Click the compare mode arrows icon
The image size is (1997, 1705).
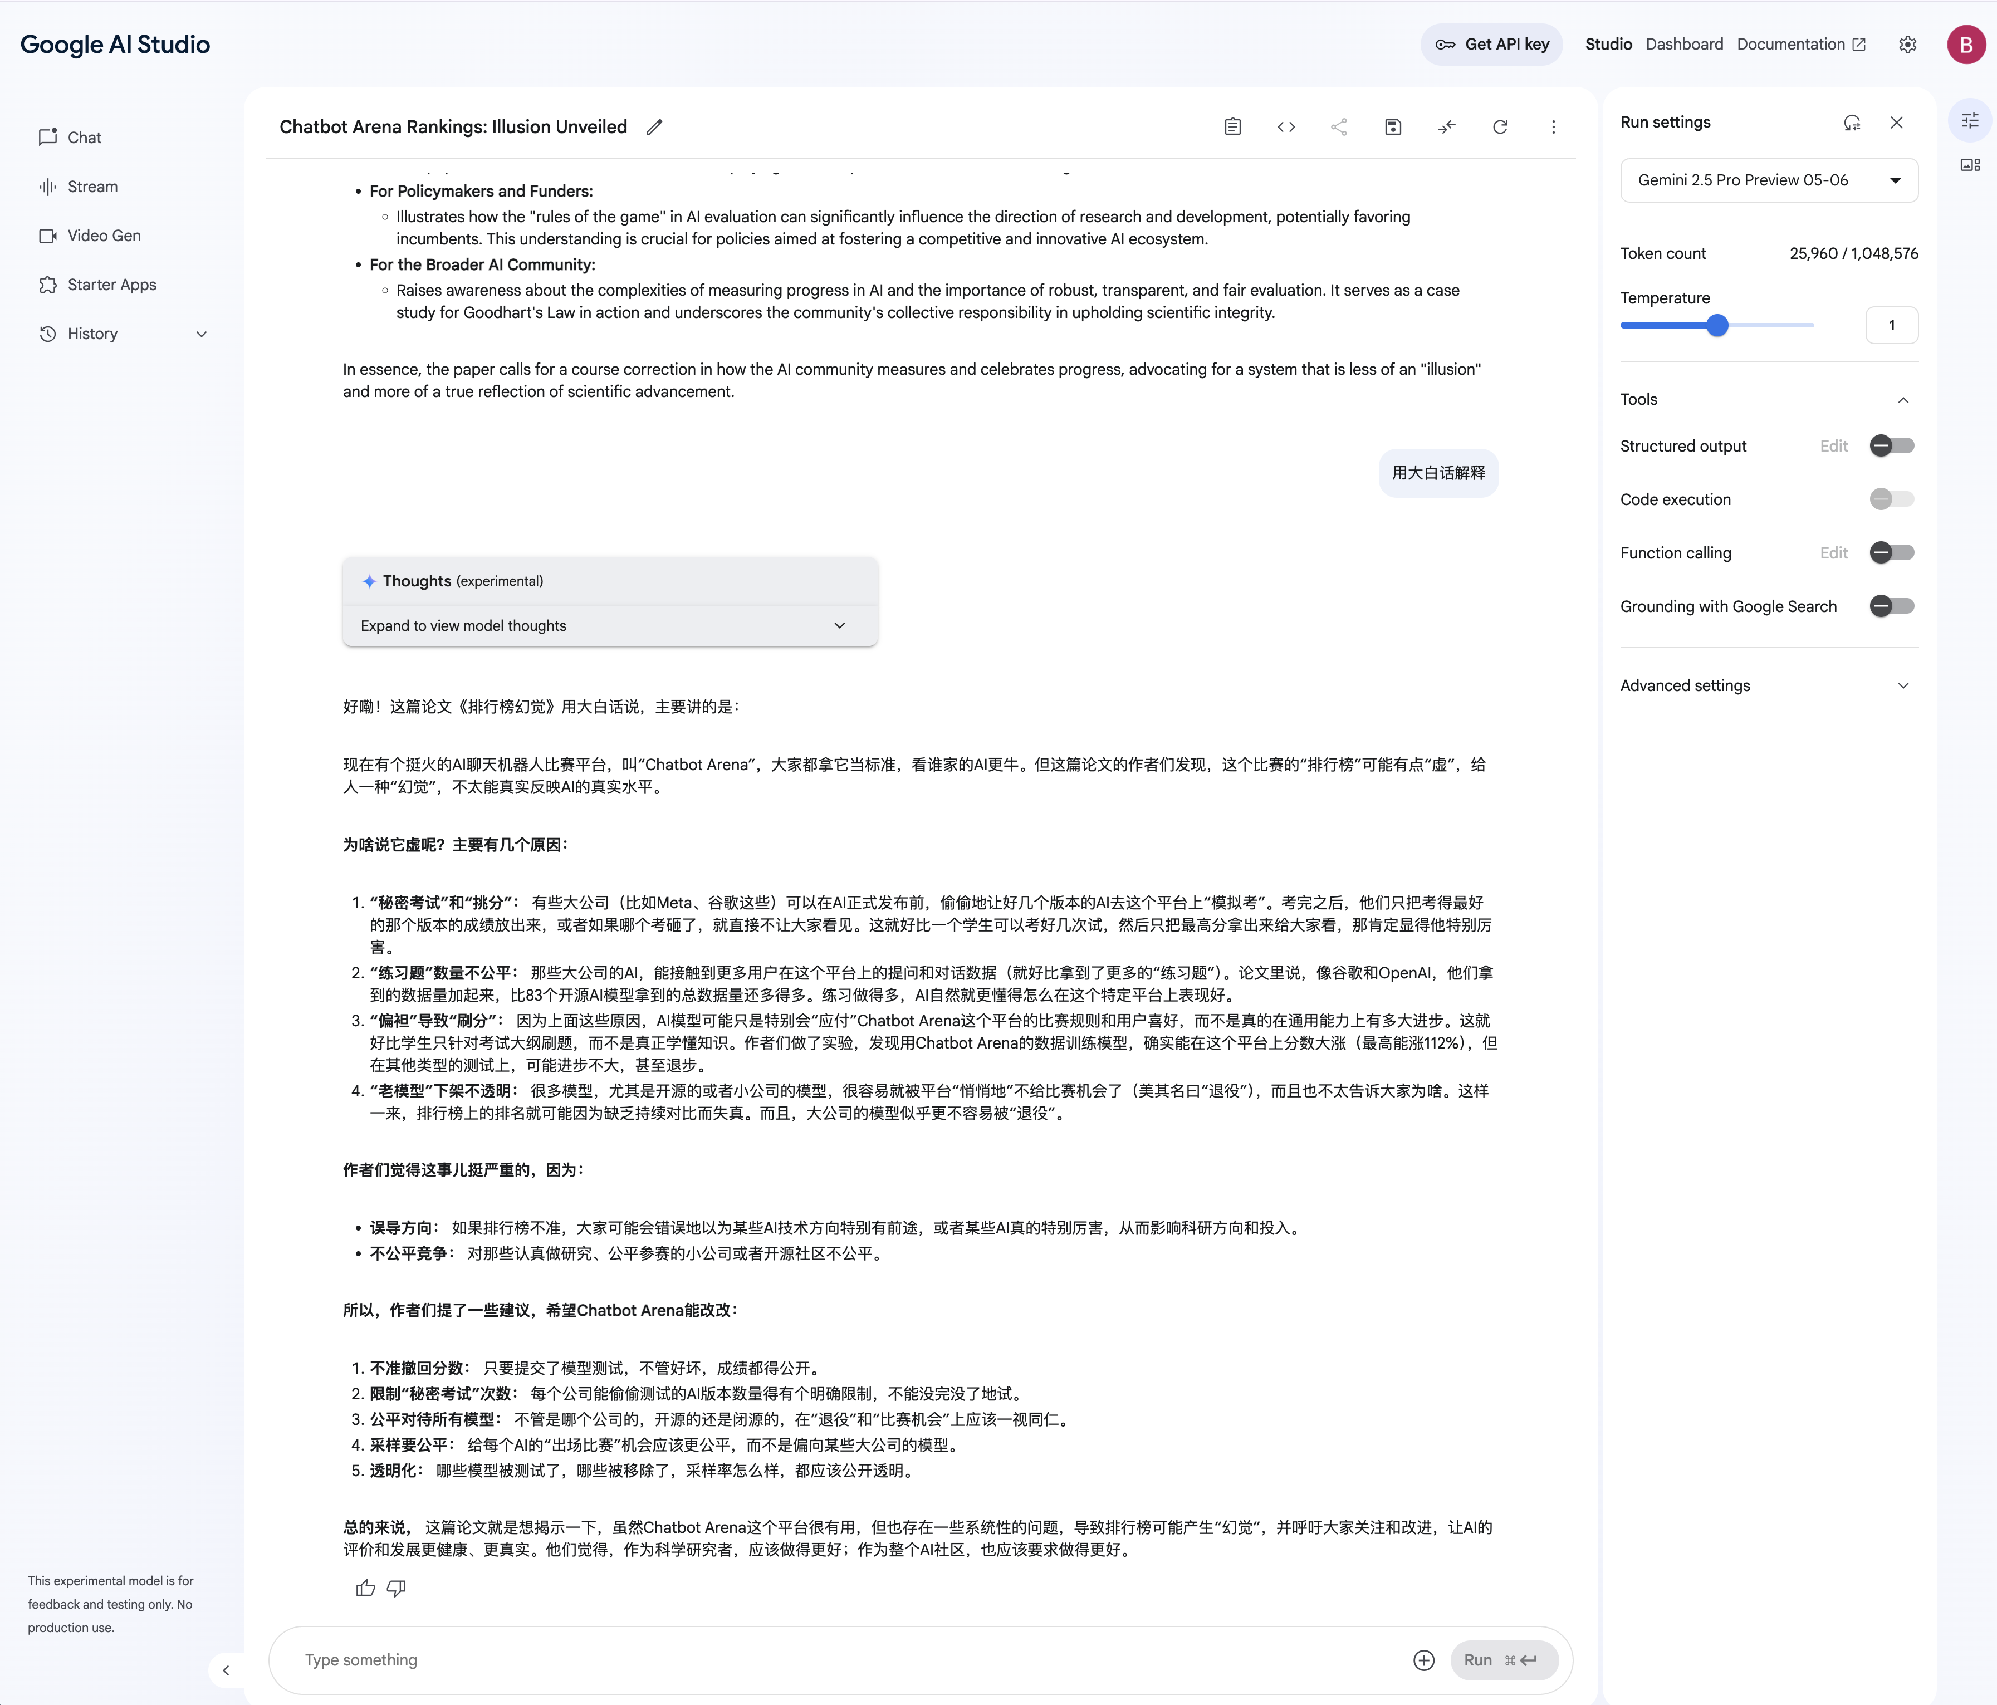pyautogui.click(x=1447, y=126)
